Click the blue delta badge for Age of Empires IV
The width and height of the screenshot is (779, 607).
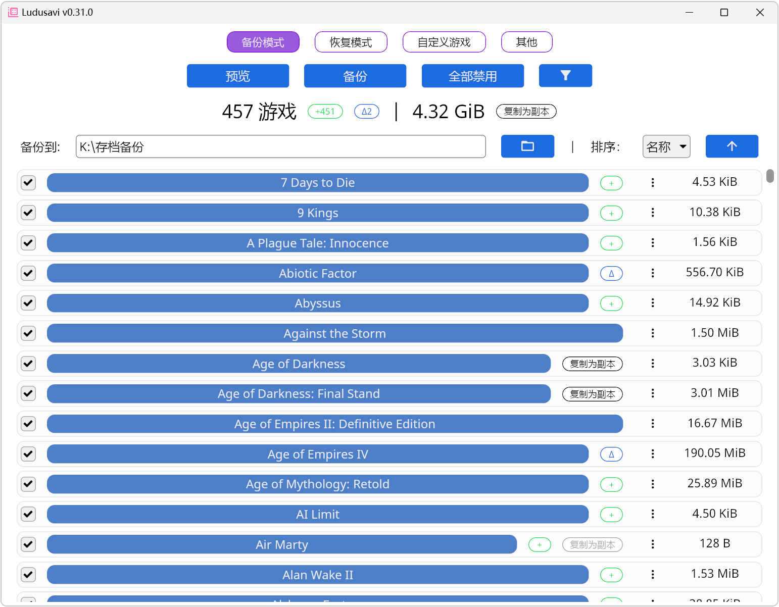(611, 454)
